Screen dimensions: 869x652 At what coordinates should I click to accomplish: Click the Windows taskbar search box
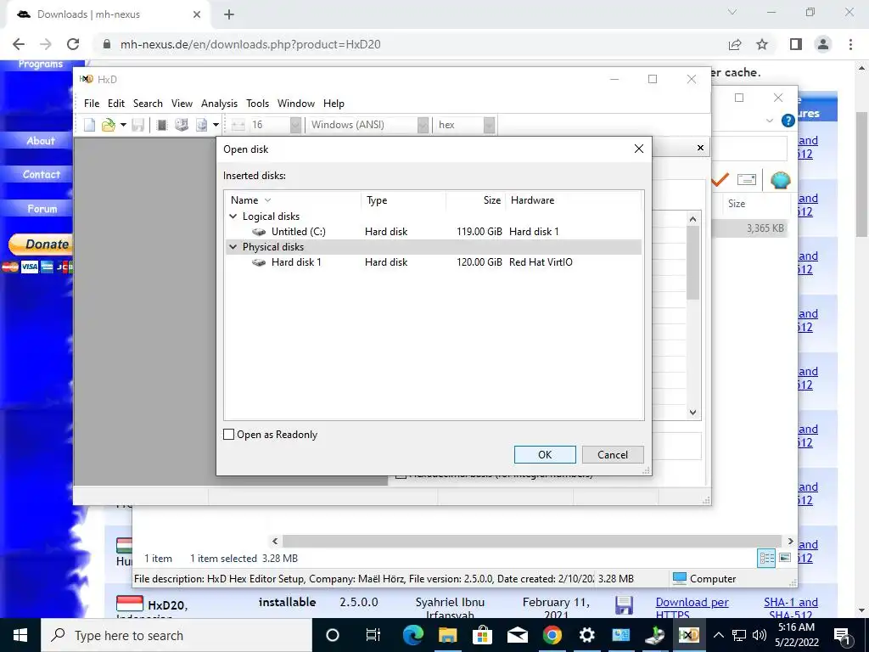pyautogui.click(x=177, y=635)
